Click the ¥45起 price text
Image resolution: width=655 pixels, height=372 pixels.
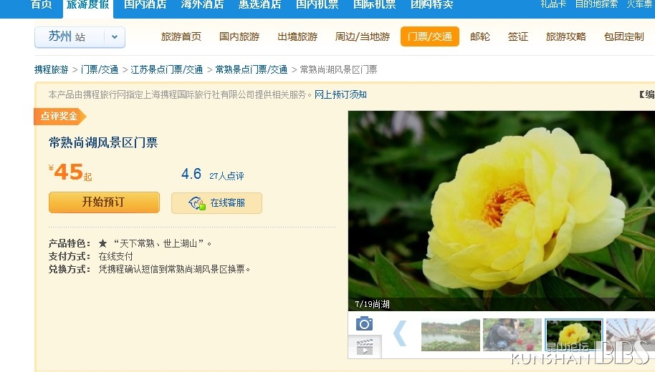pyautogui.click(x=71, y=172)
